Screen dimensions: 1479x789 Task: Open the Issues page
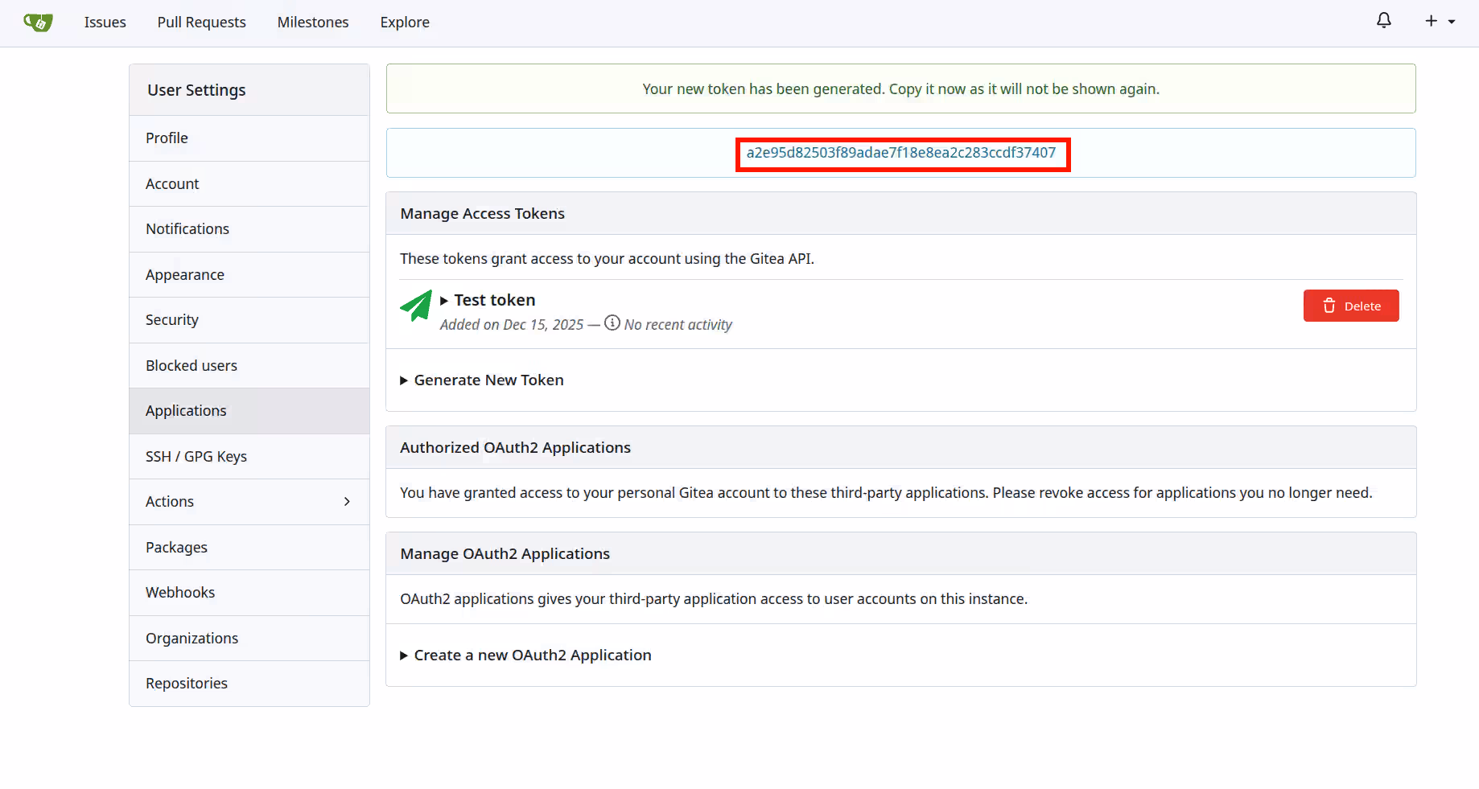pos(105,23)
